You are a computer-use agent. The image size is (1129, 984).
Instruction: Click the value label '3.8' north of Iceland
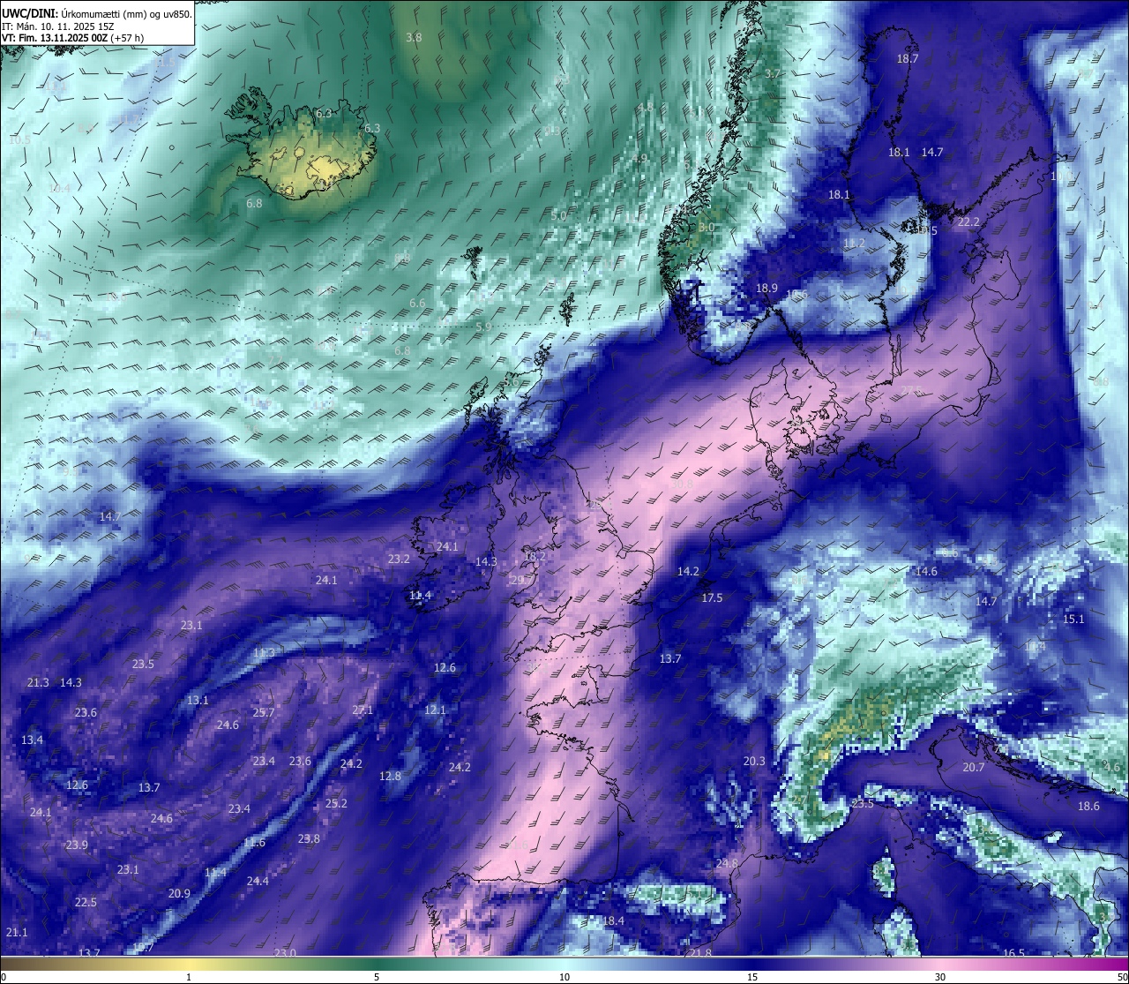[x=414, y=38]
